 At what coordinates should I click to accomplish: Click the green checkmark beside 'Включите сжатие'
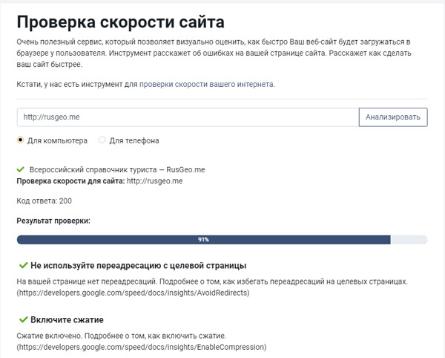coord(22,319)
